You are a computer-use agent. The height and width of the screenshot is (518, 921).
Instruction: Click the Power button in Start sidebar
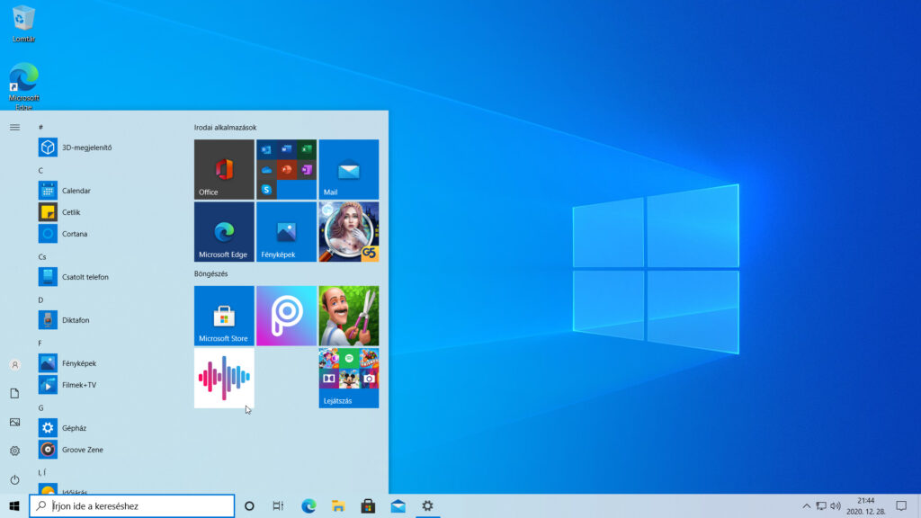pyautogui.click(x=14, y=480)
